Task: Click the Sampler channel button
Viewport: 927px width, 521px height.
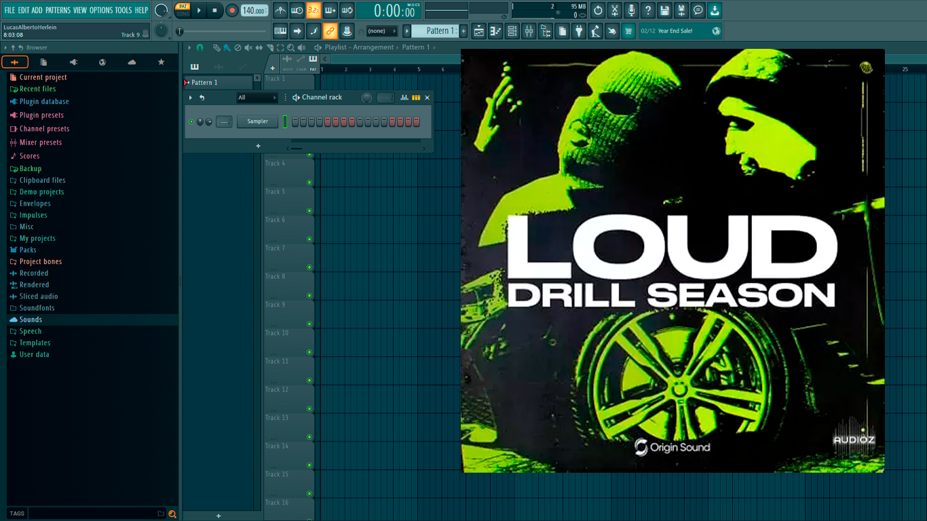Action: coord(257,121)
